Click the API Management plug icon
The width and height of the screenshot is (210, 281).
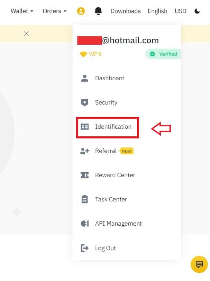tap(84, 224)
